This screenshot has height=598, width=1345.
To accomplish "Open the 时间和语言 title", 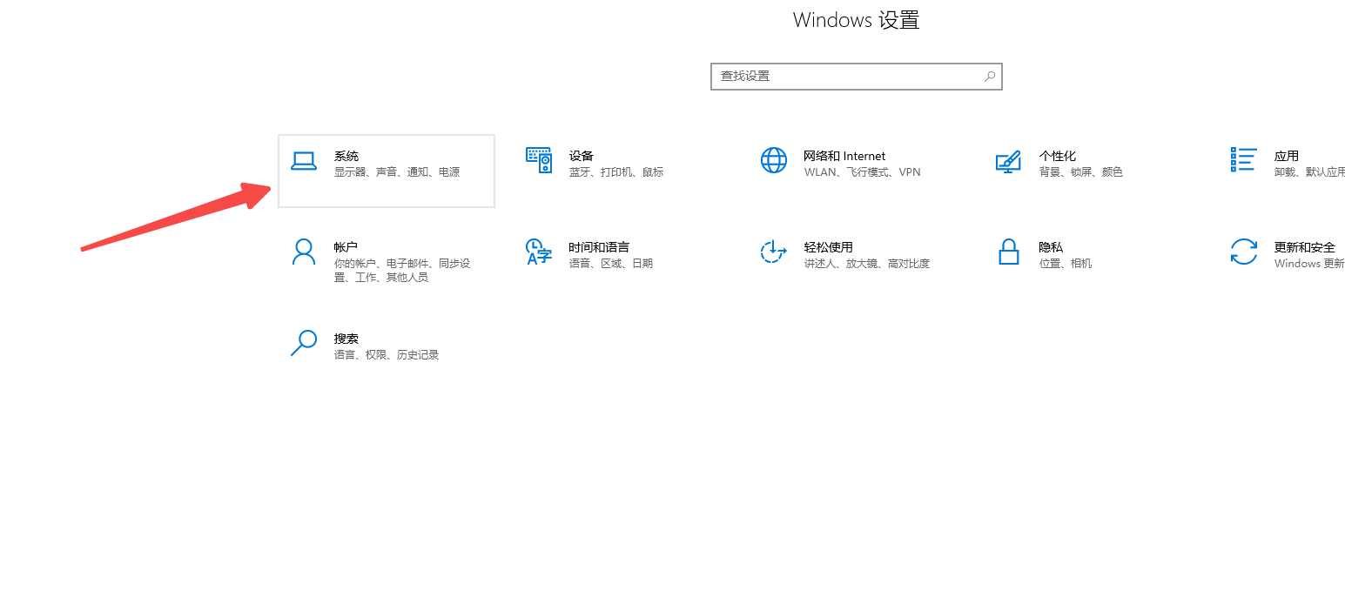I will [599, 247].
